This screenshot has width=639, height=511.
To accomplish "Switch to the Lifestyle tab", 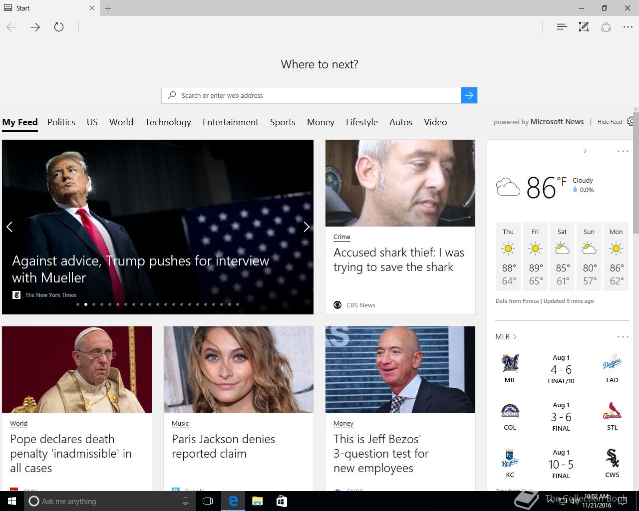I will 362,122.
